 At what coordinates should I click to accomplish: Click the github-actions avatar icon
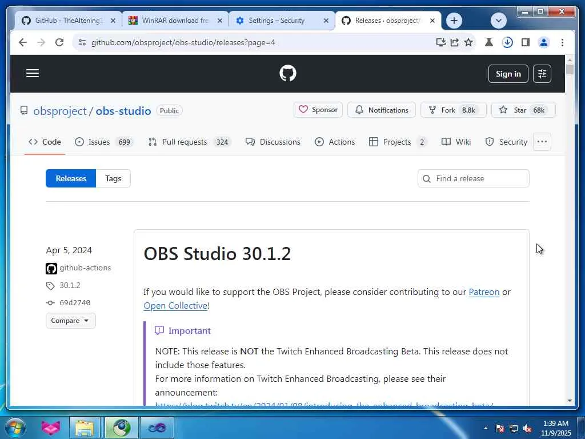click(x=51, y=269)
